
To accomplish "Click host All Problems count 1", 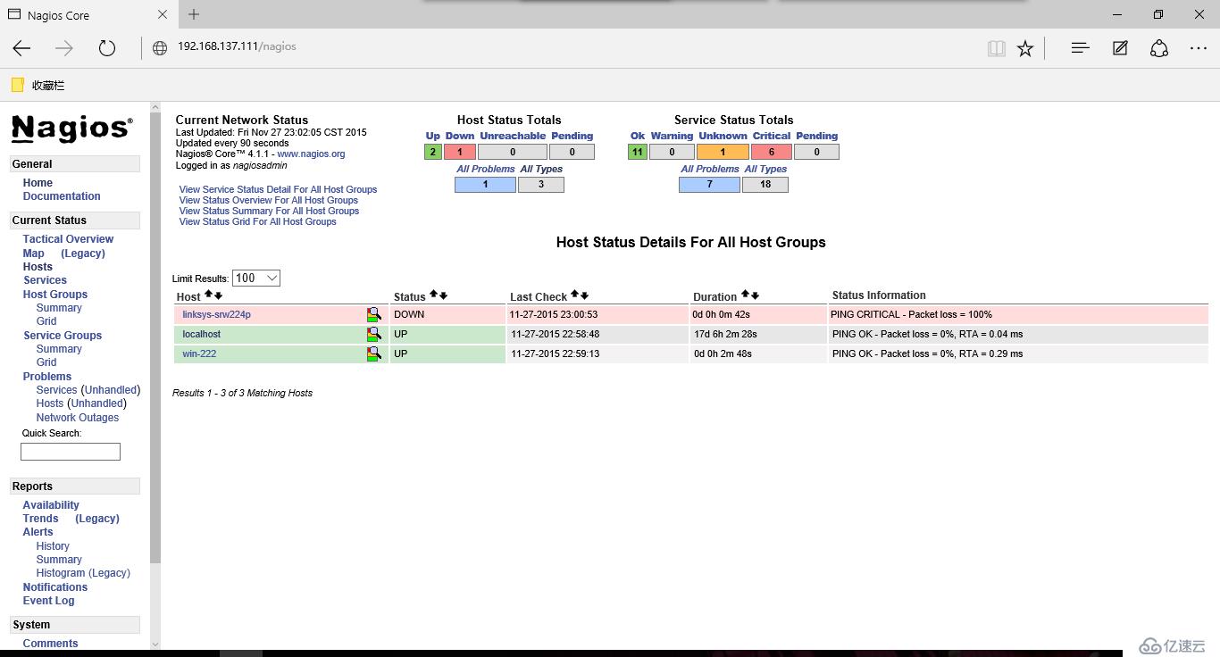I will click(x=485, y=185).
